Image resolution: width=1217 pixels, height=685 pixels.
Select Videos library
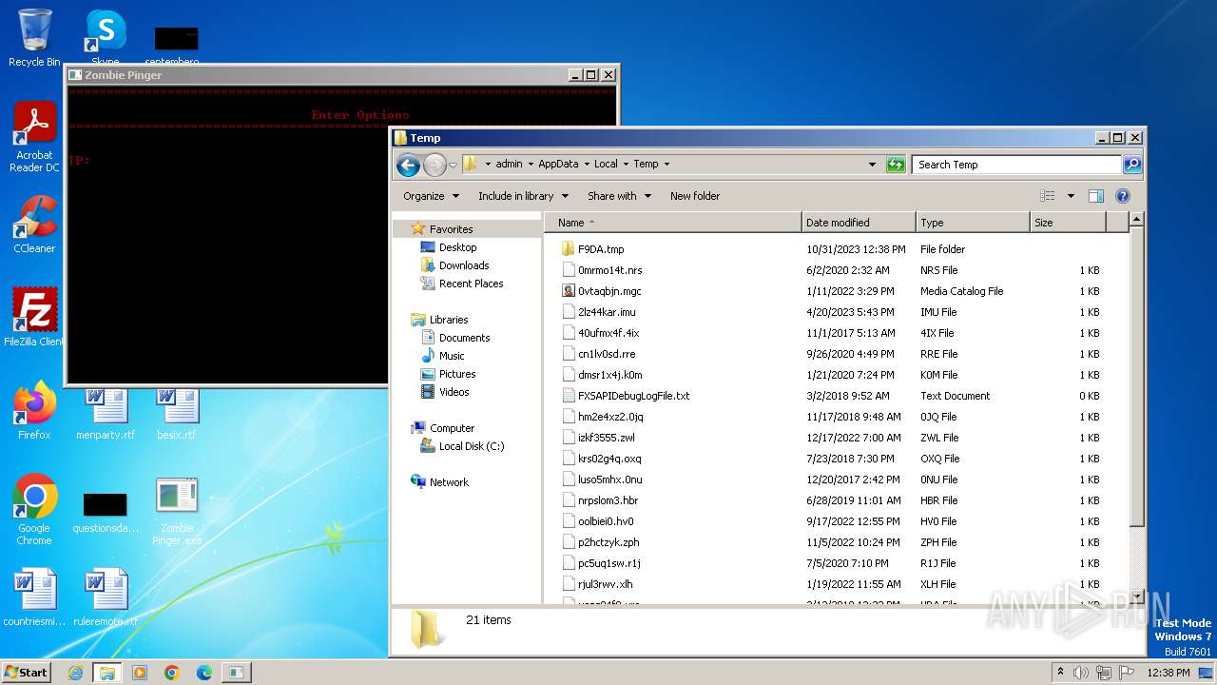pyautogui.click(x=454, y=392)
